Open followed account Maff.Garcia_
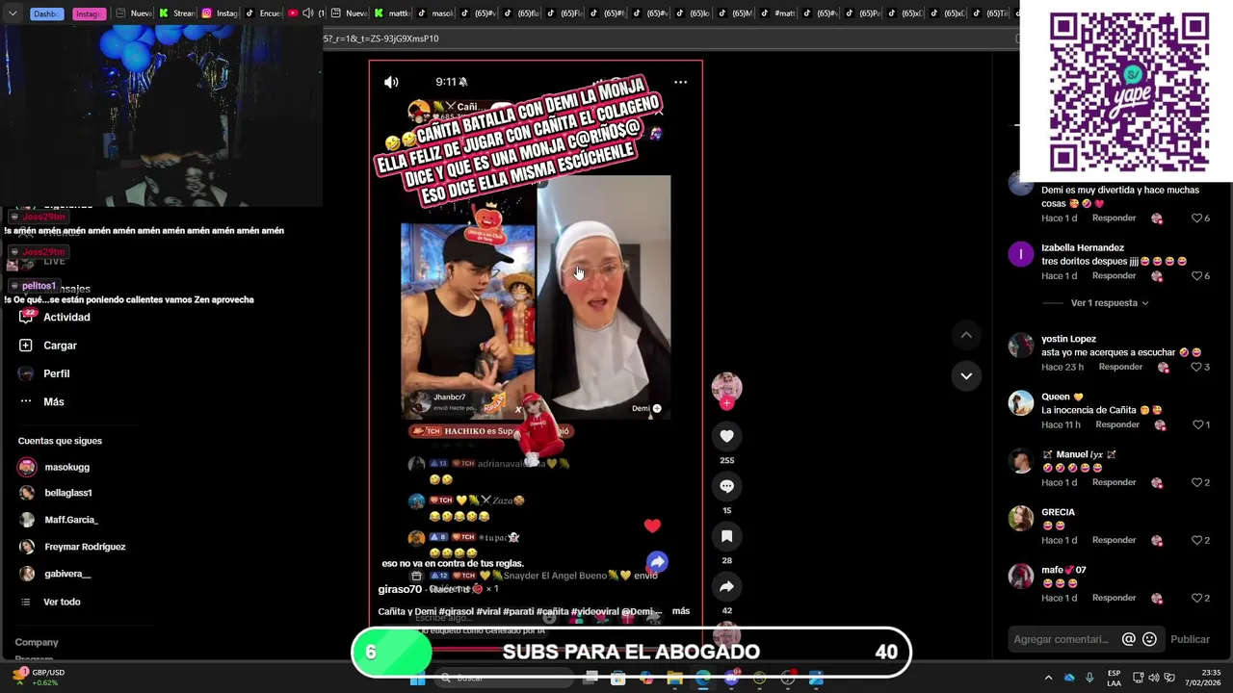1233x693 pixels. click(x=59, y=520)
